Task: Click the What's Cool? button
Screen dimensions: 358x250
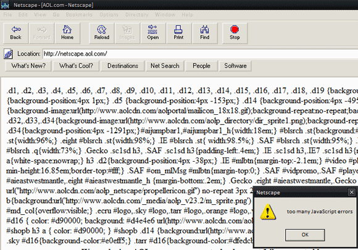Action: click(x=76, y=66)
